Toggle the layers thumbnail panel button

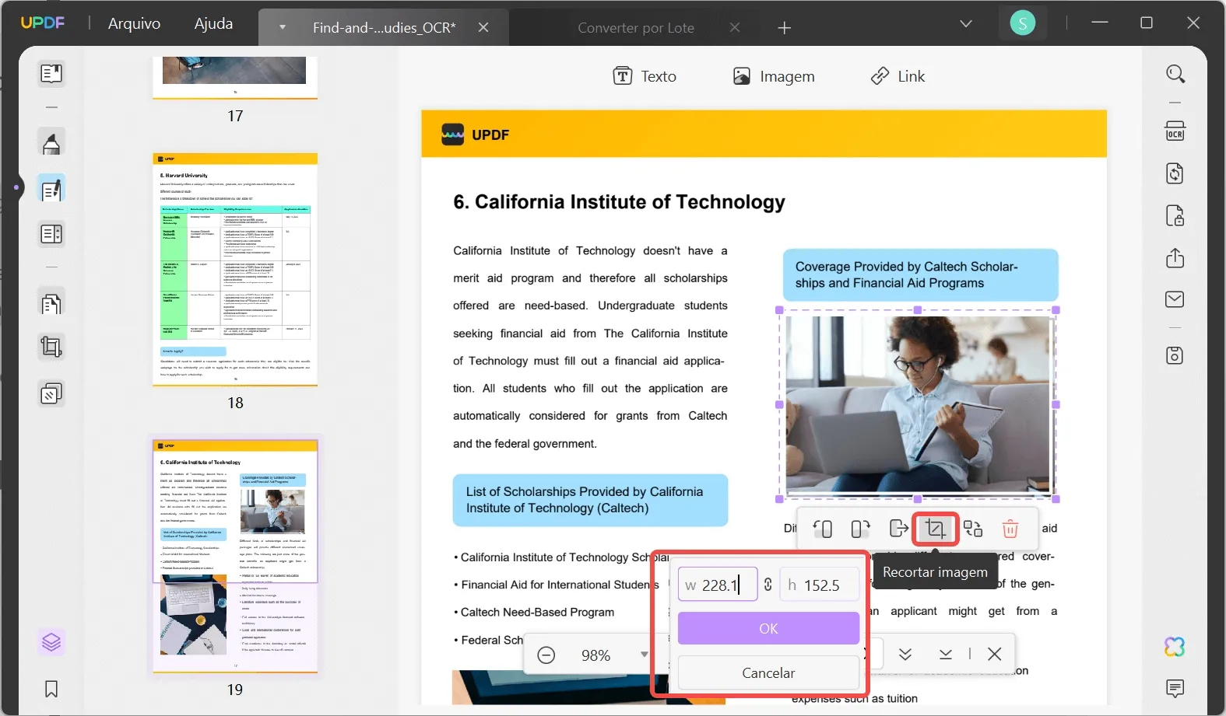tap(51, 642)
